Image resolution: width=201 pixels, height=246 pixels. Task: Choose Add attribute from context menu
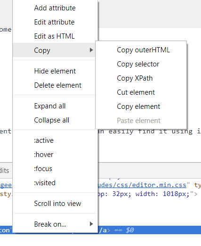click(x=55, y=8)
